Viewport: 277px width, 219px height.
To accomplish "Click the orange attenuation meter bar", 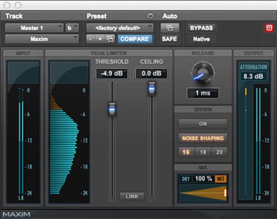I will pos(246,92).
